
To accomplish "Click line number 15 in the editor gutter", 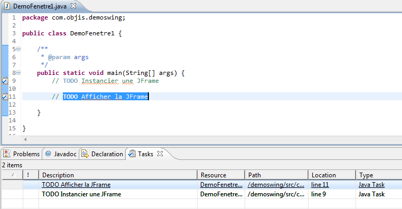I will click(12, 128).
